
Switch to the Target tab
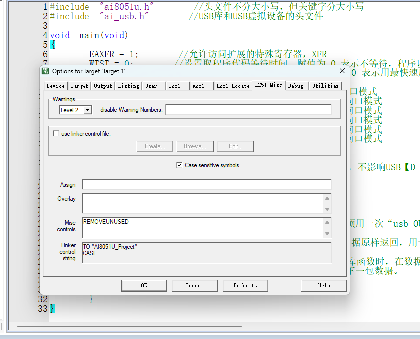pyautogui.click(x=80, y=86)
